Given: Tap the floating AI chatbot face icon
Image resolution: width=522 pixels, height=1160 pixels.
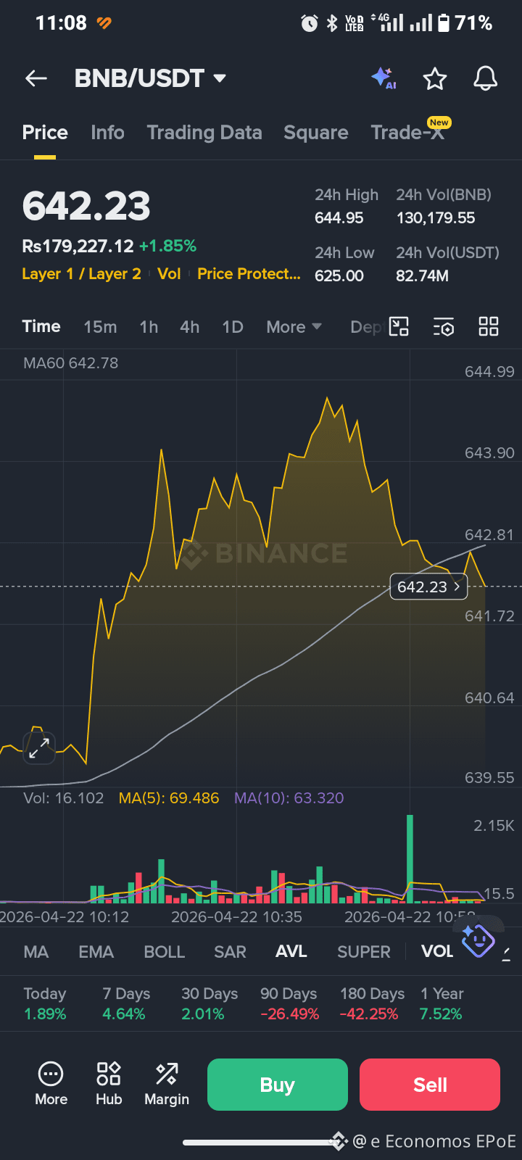Looking at the screenshot, I should (x=478, y=940).
